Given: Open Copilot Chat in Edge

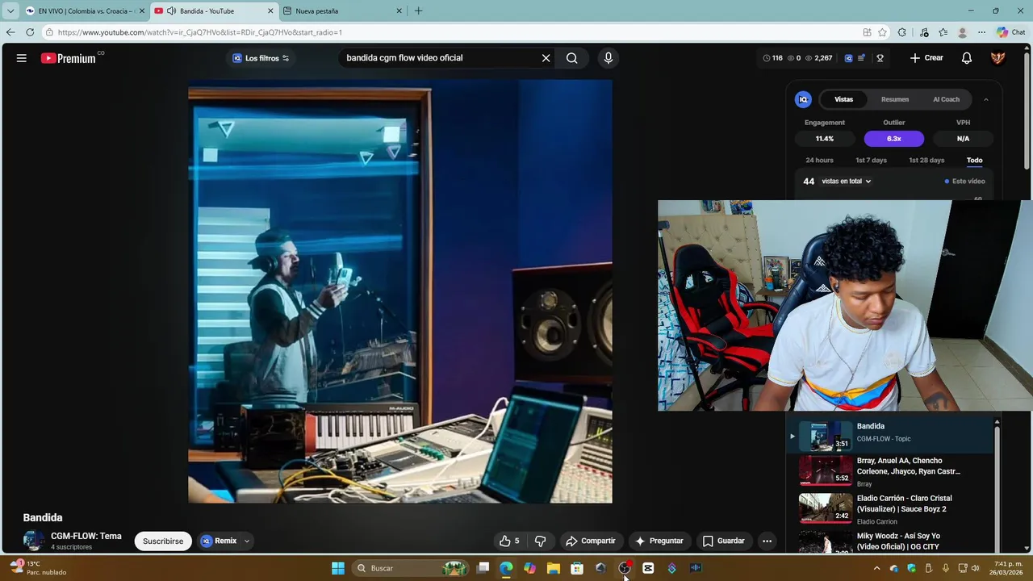Looking at the screenshot, I should click(x=1011, y=32).
